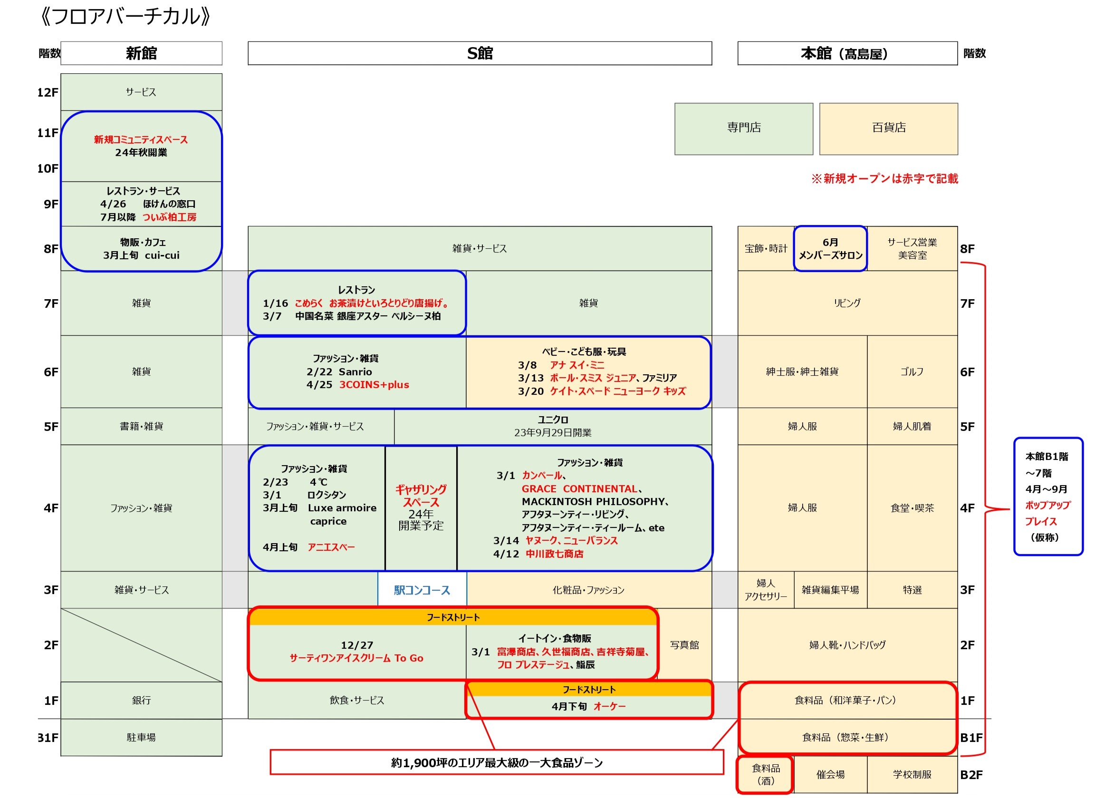Click the 食料品（酒） cell on B2F

pyautogui.click(x=766, y=775)
